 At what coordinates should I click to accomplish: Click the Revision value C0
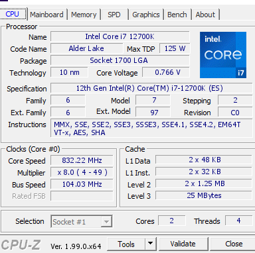[x=235, y=113]
